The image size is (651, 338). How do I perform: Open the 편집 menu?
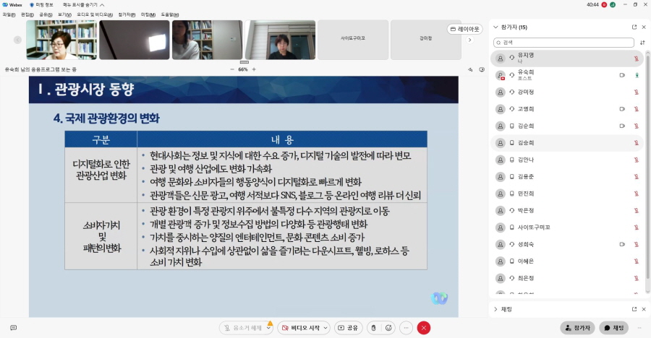tap(27, 14)
